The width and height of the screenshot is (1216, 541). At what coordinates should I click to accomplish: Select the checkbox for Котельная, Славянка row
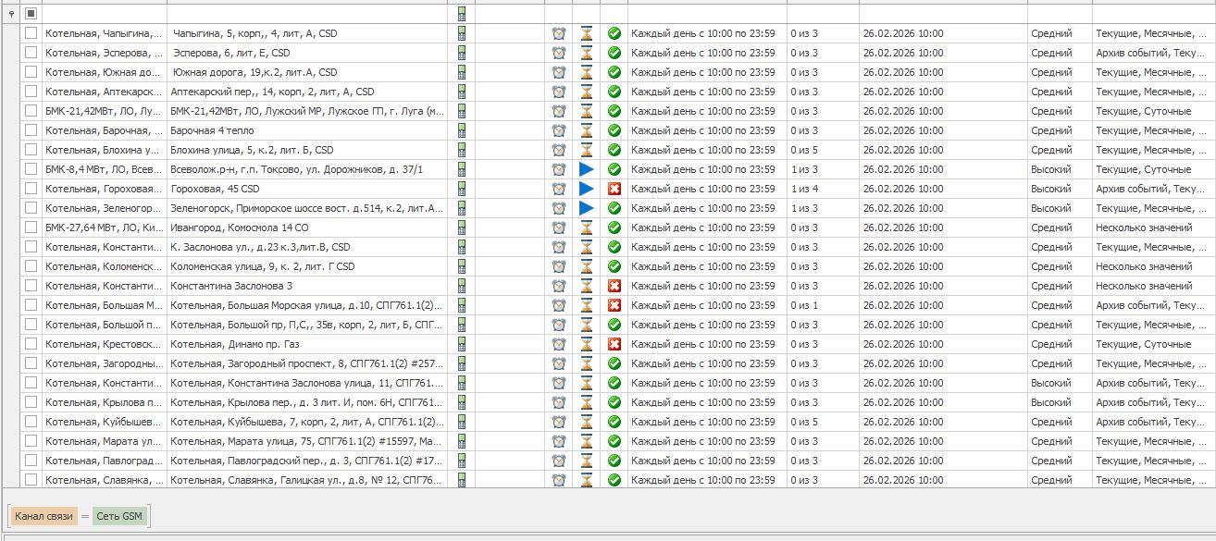tap(31, 480)
